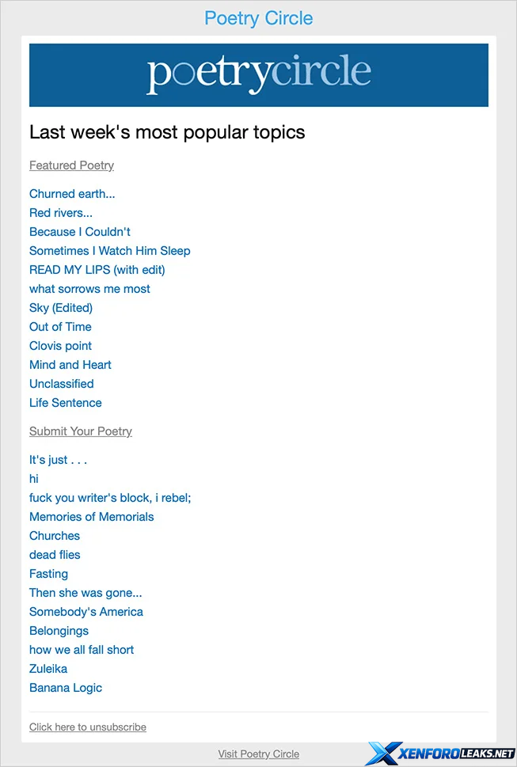Open the Submit Your Poetry category
This screenshot has width=517, height=767.
(80, 431)
